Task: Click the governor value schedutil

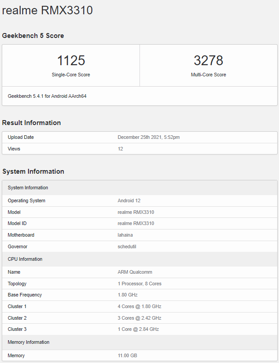Action: [127, 246]
